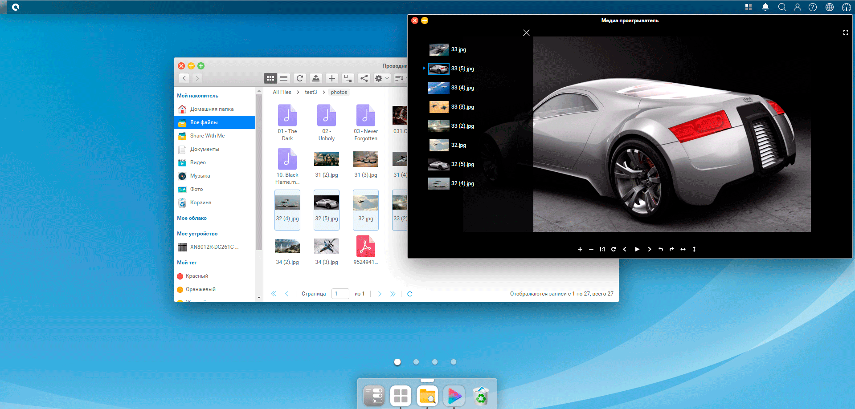Select 33.jpg in player playlist
The image size is (855, 409).
448,49
